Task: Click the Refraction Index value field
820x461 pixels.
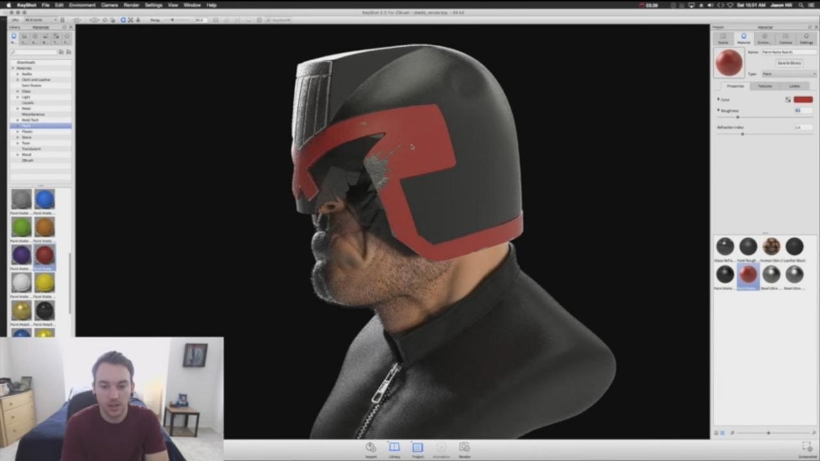Action: pyautogui.click(x=803, y=127)
